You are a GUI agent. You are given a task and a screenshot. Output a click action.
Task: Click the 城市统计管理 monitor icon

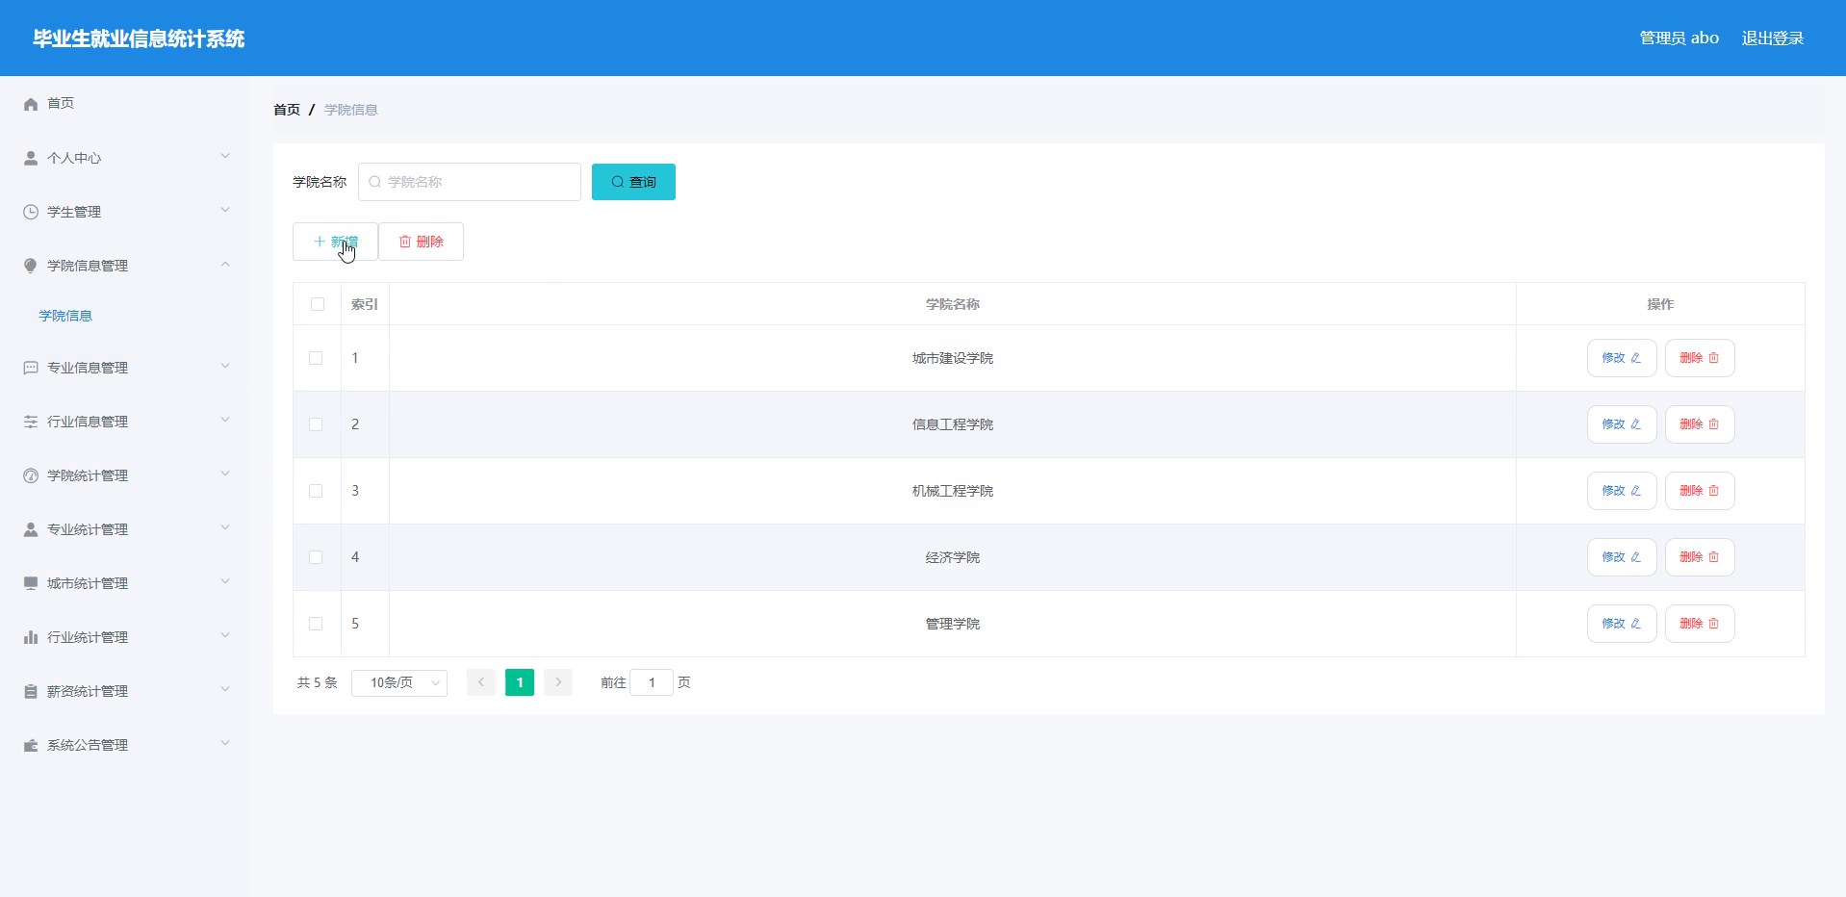[31, 583]
